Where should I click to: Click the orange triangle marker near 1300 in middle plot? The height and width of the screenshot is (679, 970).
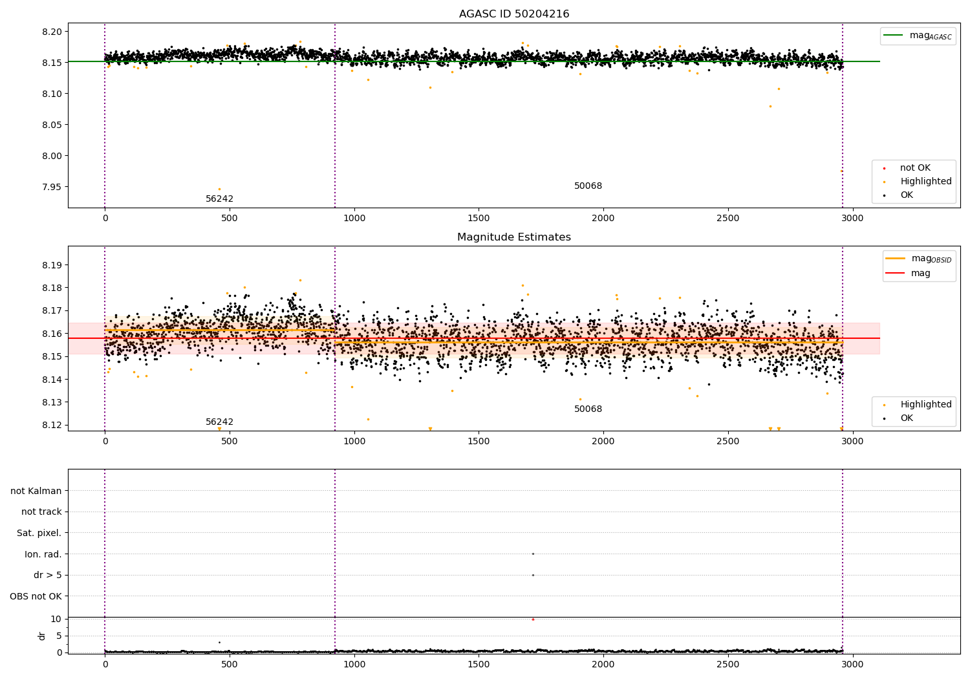click(x=430, y=429)
